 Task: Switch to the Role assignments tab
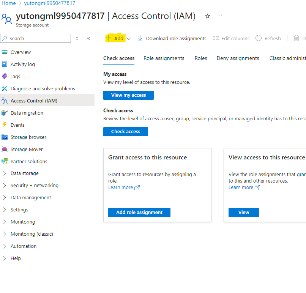coord(164,58)
